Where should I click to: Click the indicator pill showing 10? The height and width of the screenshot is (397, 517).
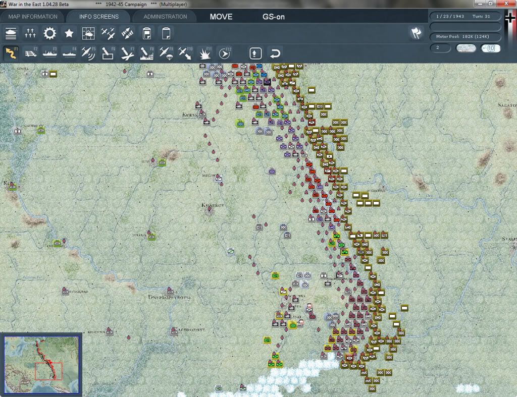pyautogui.click(x=490, y=48)
